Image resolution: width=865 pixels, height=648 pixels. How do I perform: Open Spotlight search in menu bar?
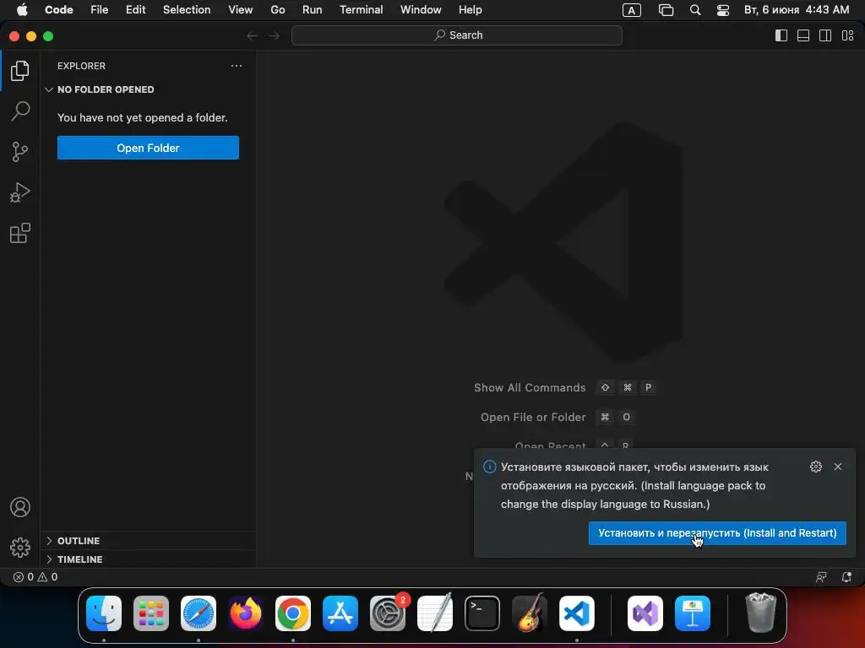click(x=695, y=10)
